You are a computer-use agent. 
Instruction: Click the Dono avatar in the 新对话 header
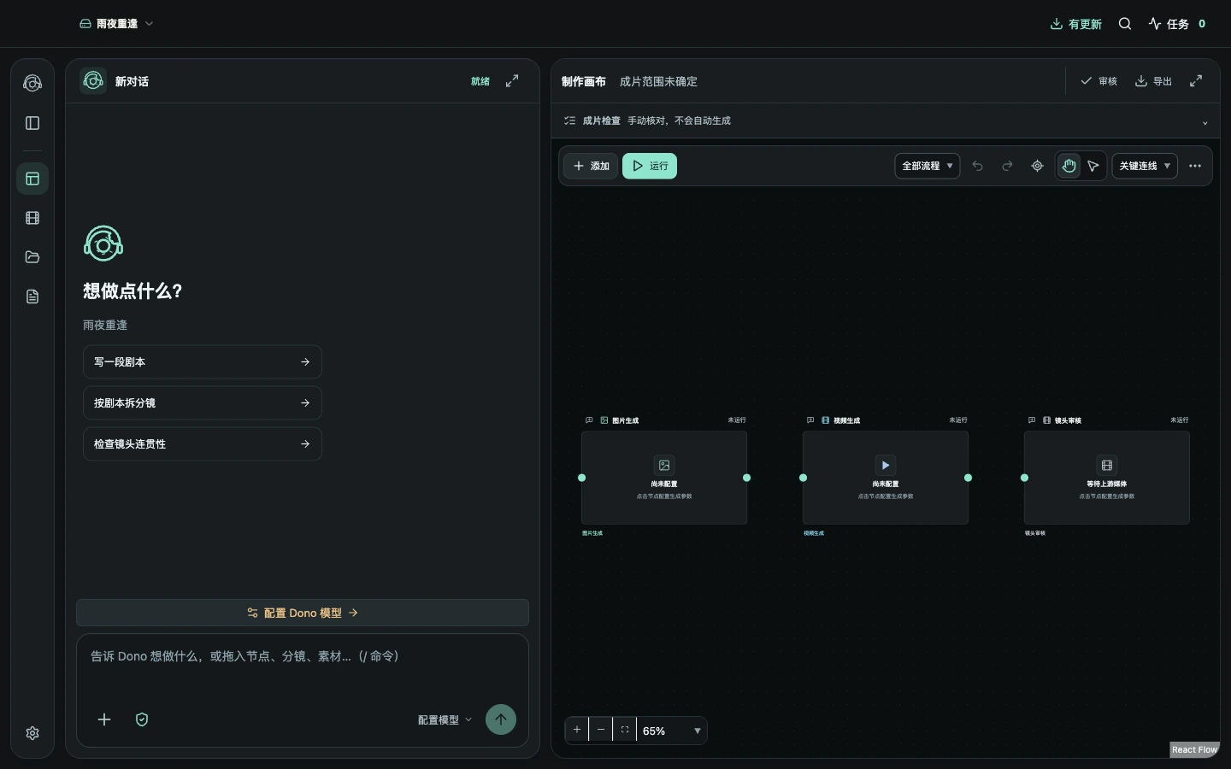(x=93, y=81)
